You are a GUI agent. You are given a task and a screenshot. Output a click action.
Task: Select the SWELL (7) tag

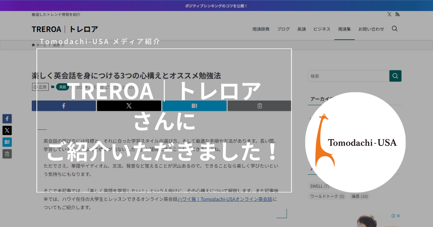320,186
